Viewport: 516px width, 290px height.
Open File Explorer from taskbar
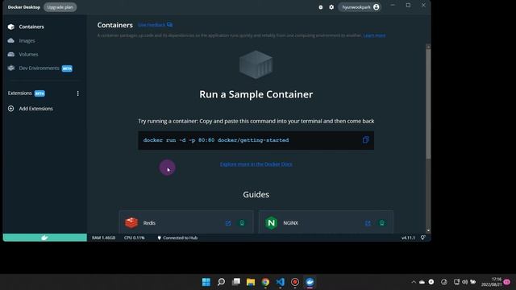coord(251,282)
